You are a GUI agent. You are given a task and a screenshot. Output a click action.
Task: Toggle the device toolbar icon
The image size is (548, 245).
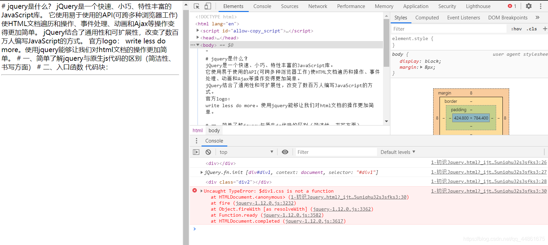[208, 6]
